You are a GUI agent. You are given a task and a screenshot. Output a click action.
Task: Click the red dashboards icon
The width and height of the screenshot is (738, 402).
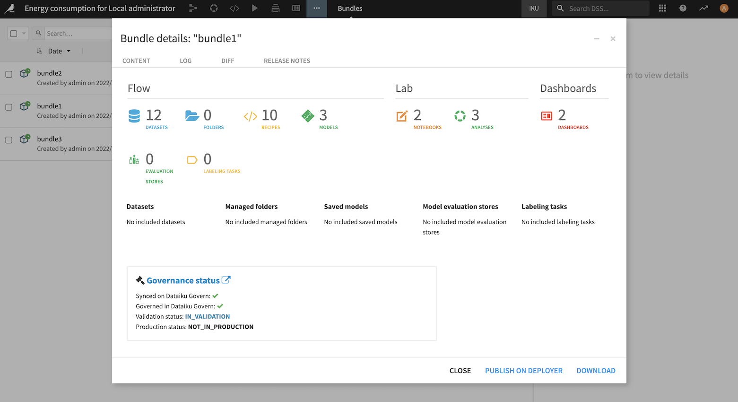pyautogui.click(x=547, y=116)
